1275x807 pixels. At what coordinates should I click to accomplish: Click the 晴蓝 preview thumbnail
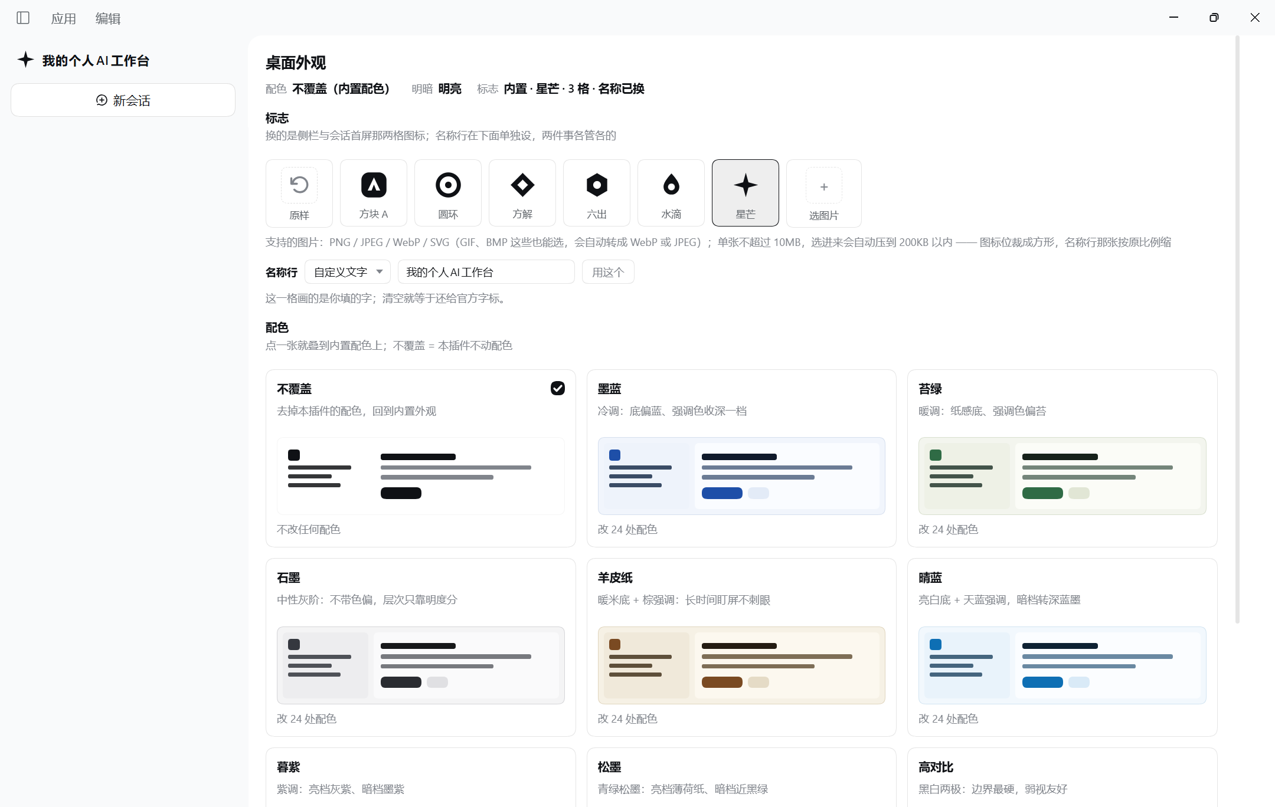1062,665
